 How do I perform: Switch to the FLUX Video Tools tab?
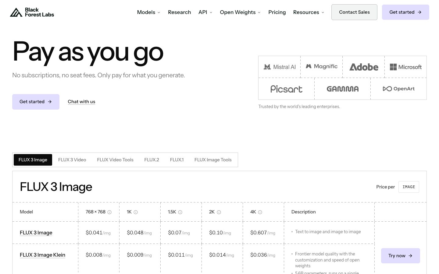[115, 160]
